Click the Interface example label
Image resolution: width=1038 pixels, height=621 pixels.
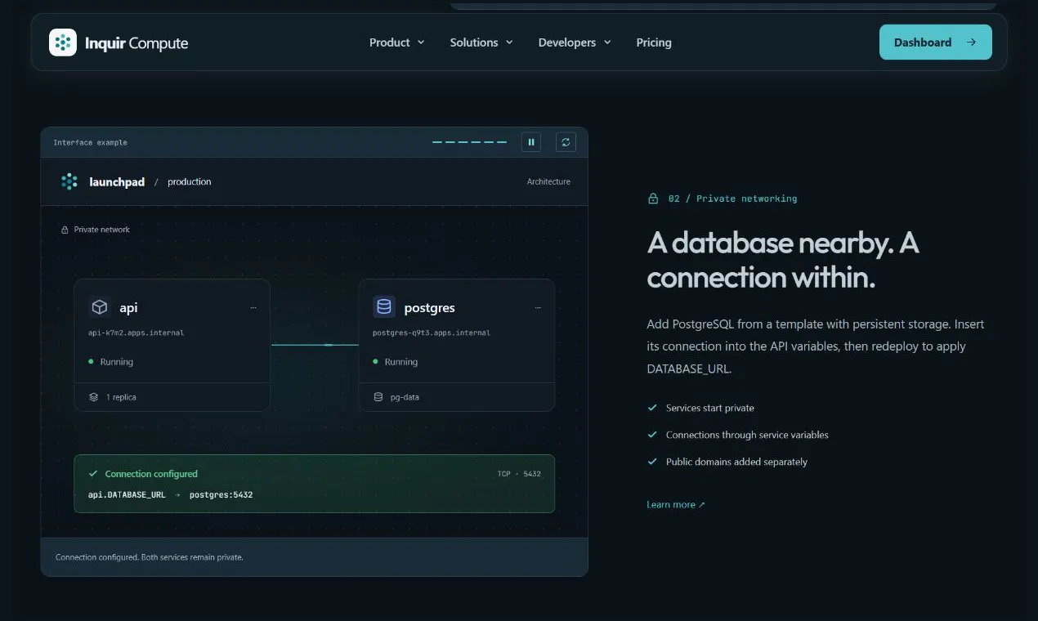coord(91,143)
